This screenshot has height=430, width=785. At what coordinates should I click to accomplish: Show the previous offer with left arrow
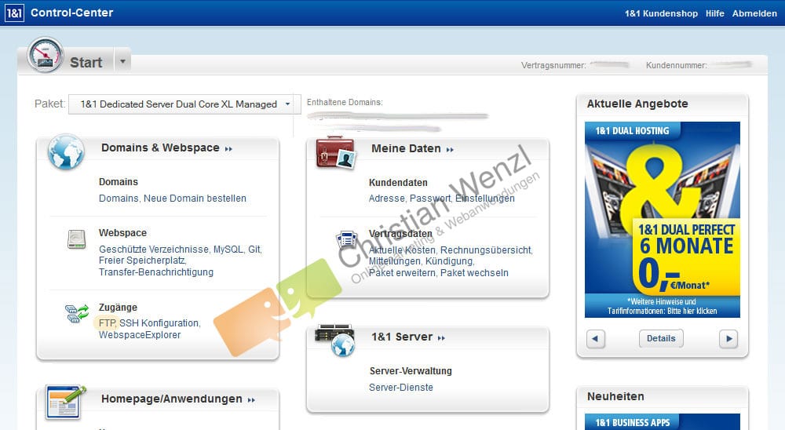595,339
